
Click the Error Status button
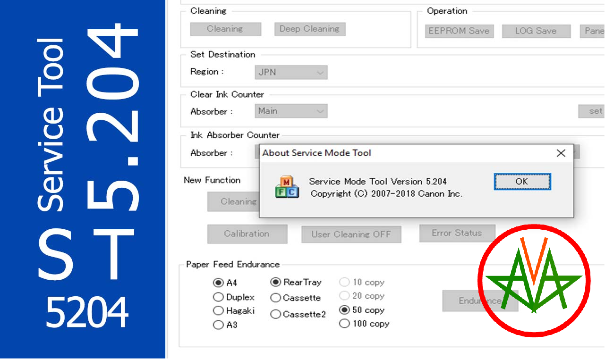tap(457, 233)
